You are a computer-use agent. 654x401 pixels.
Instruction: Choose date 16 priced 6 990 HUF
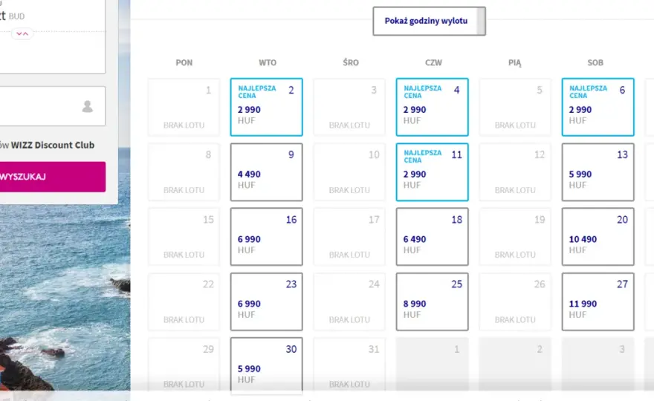coord(267,237)
